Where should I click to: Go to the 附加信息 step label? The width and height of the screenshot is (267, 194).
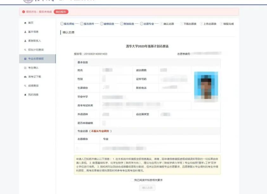click(x=129, y=24)
